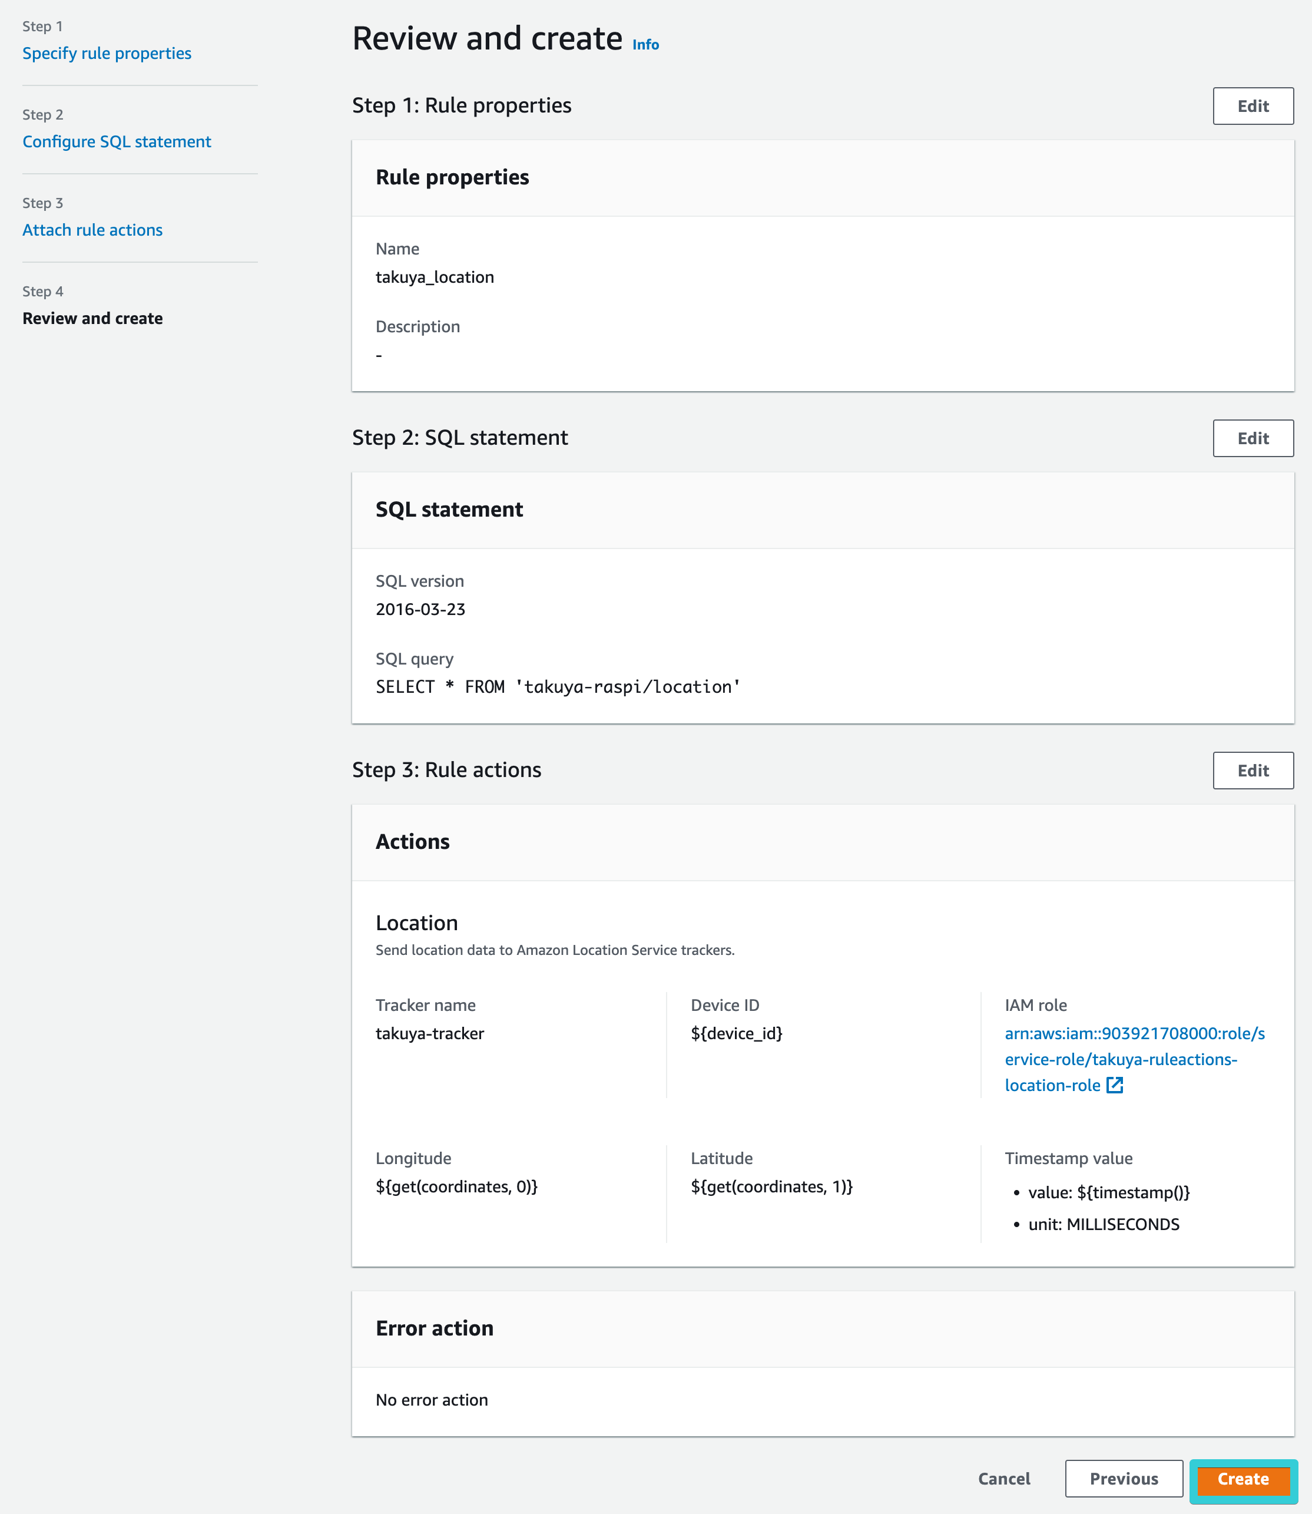
Task: Navigate to Attach rule actions step
Action: click(92, 229)
